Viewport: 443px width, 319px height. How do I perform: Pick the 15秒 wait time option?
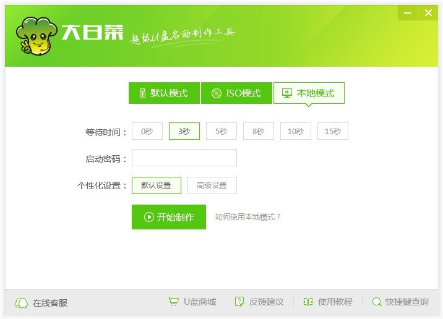332,131
